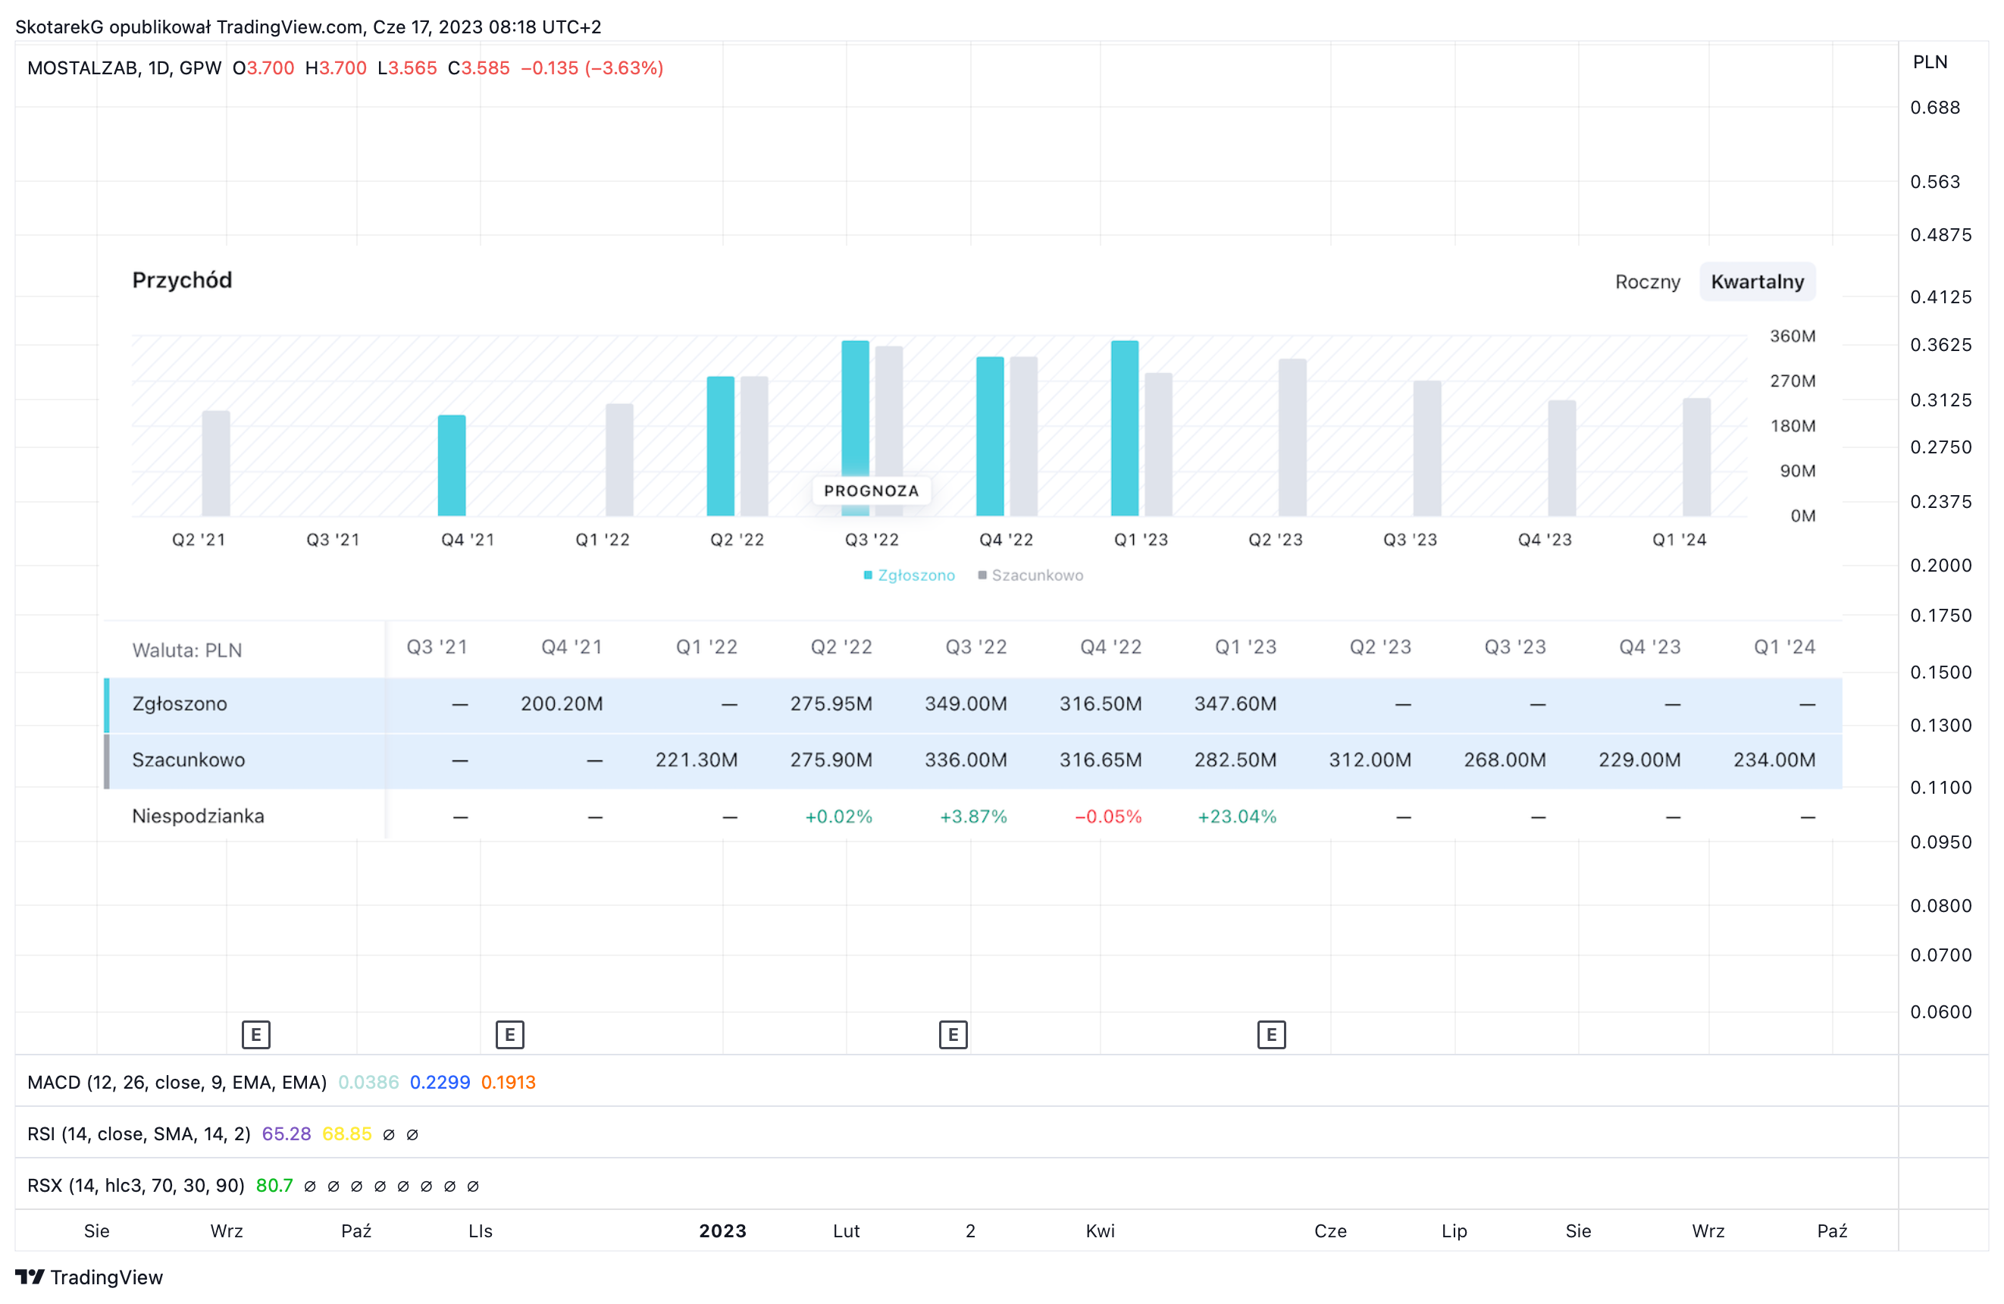Click the +3.87% surprise value
This screenshot has height=1304, width=2004.
973,817
